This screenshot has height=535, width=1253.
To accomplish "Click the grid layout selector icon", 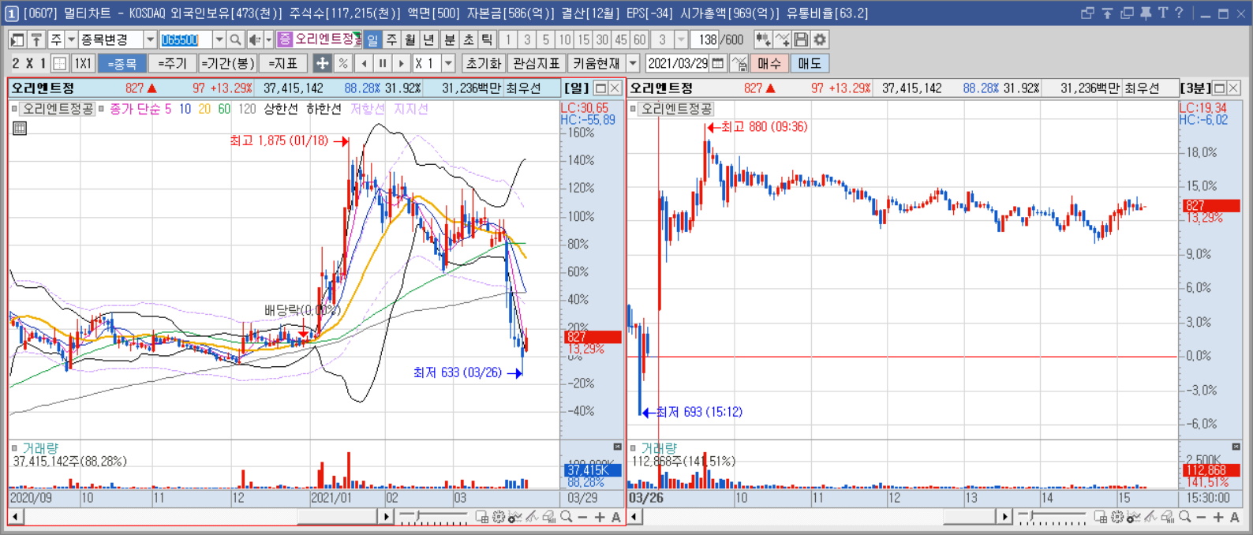I will [x=60, y=63].
